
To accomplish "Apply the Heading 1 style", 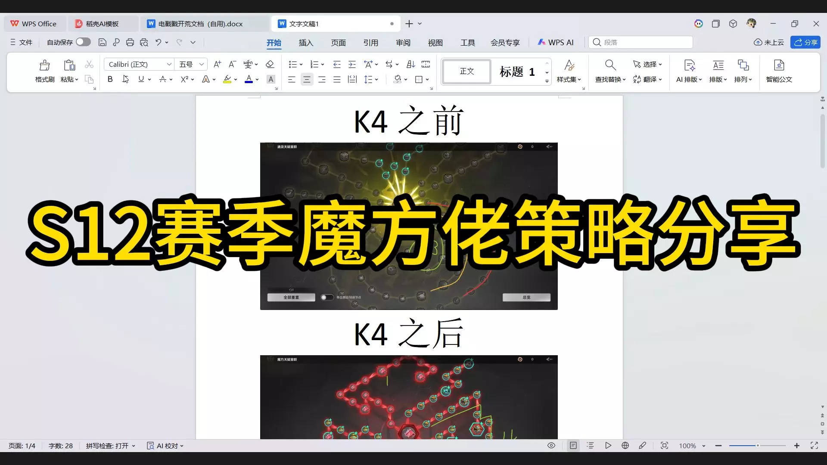I will [x=517, y=71].
